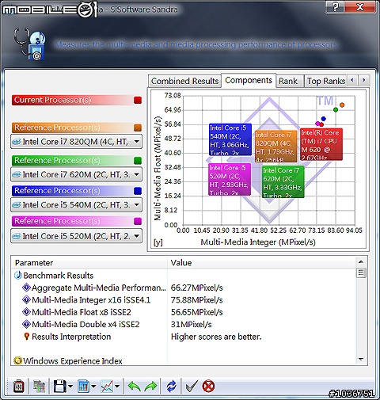
Task: Click the results list scrollbar thumb
Action: point(361,272)
